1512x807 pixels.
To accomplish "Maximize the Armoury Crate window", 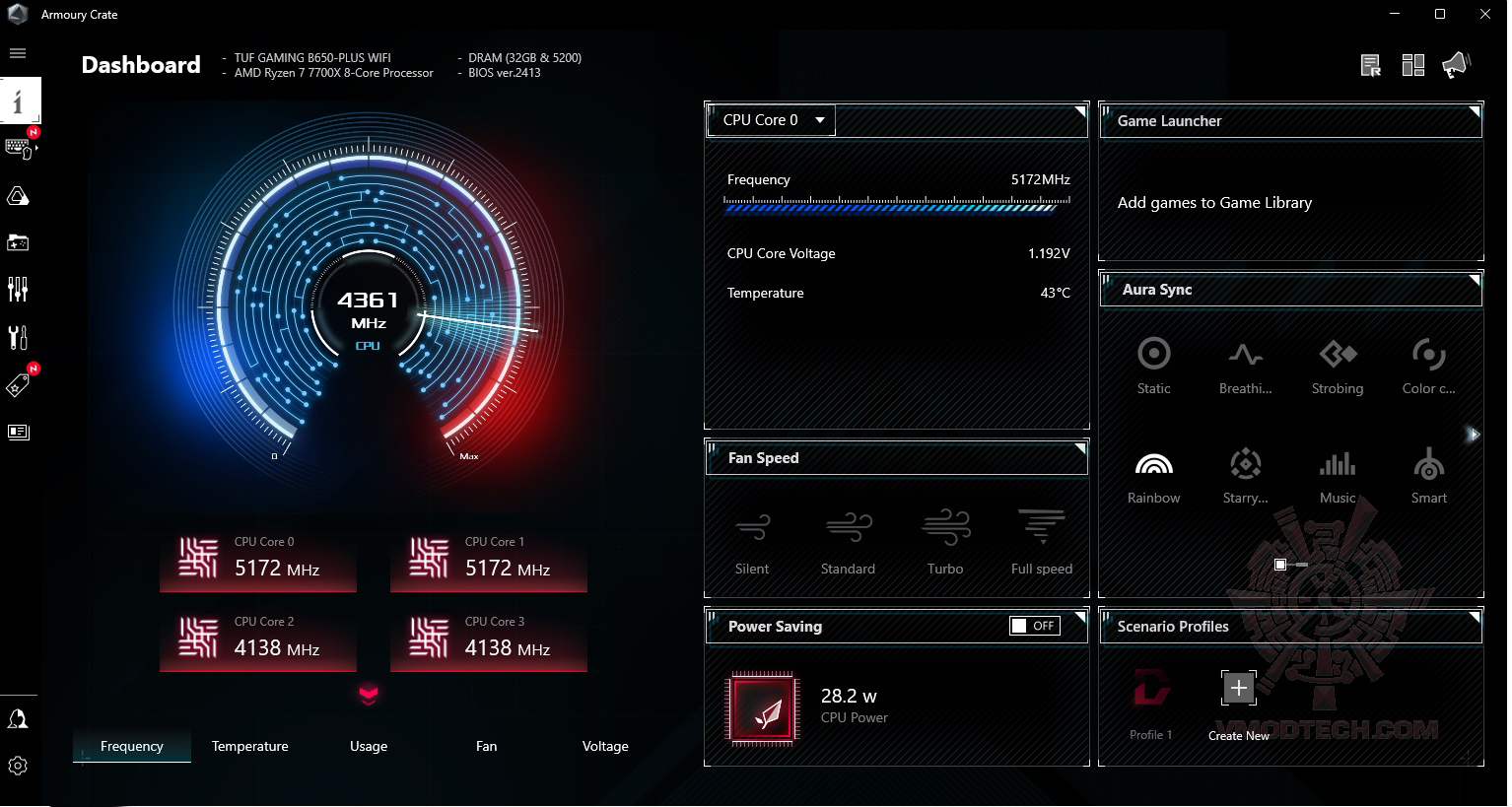I will point(1440,14).
